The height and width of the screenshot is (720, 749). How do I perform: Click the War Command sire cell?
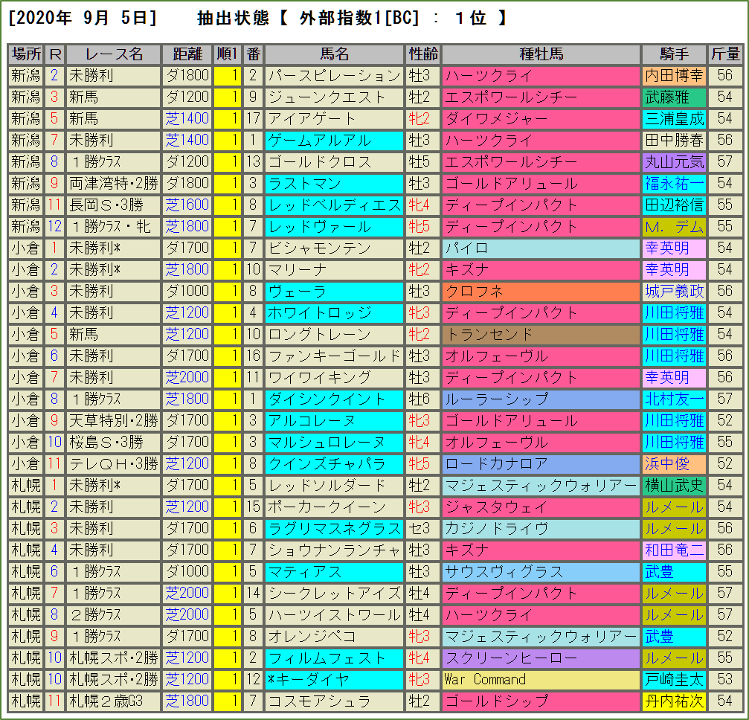tap(541, 680)
